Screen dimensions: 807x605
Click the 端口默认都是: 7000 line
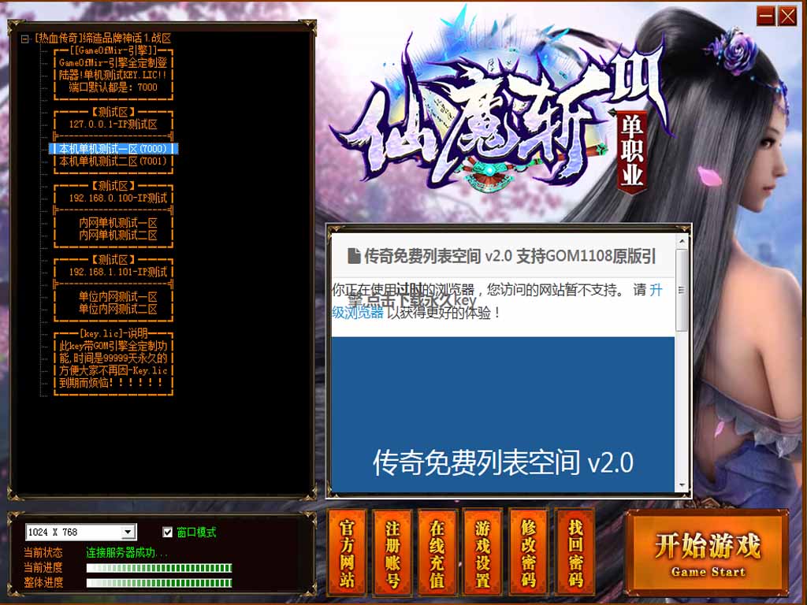pos(113,87)
